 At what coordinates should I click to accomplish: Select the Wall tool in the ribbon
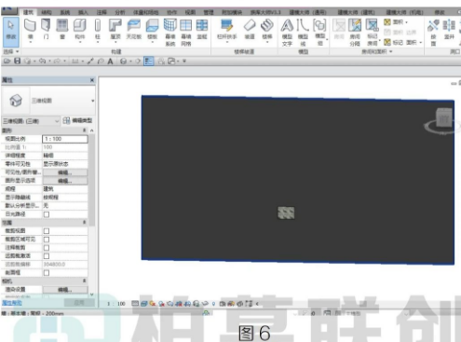click(31, 30)
